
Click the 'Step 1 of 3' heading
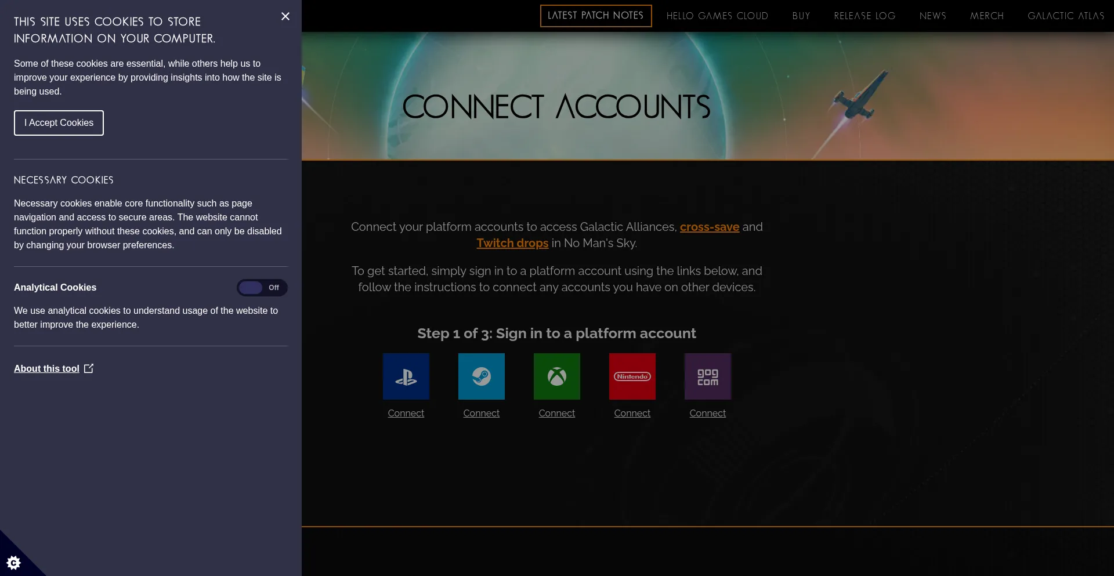(556, 334)
